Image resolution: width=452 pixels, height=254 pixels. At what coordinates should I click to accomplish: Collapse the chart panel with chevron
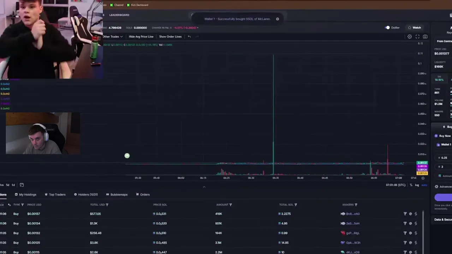(204, 187)
